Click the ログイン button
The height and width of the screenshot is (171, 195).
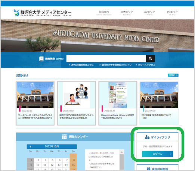point(157,154)
